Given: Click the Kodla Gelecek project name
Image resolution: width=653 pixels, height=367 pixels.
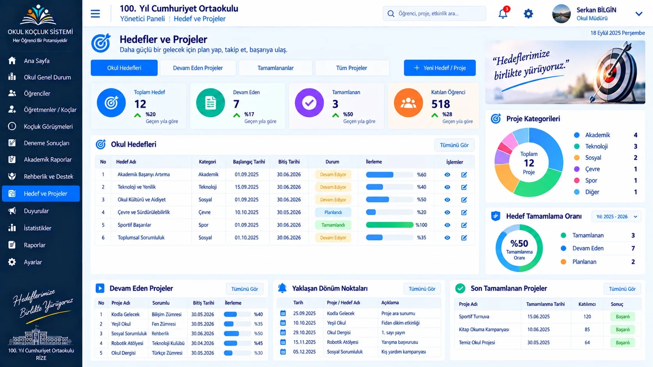Looking at the screenshot, I should pos(125,314).
